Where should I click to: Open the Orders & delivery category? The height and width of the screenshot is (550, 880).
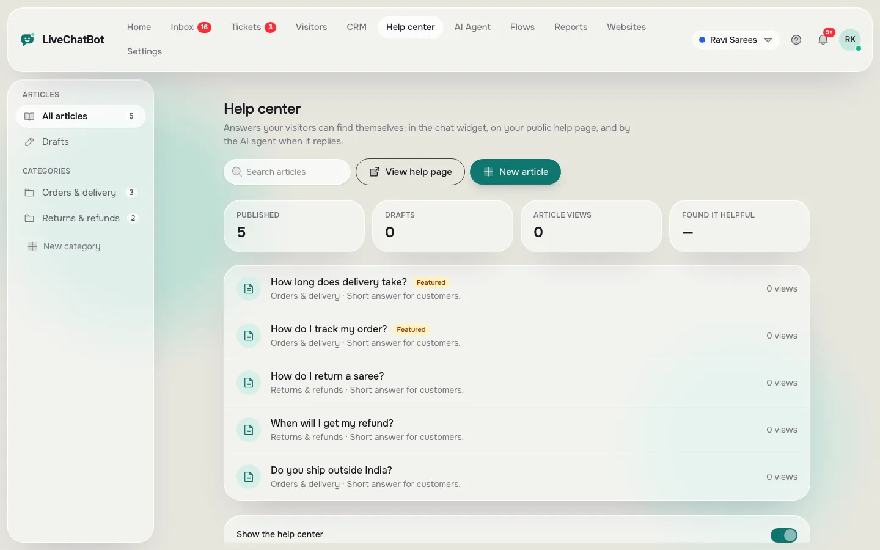tap(81, 193)
